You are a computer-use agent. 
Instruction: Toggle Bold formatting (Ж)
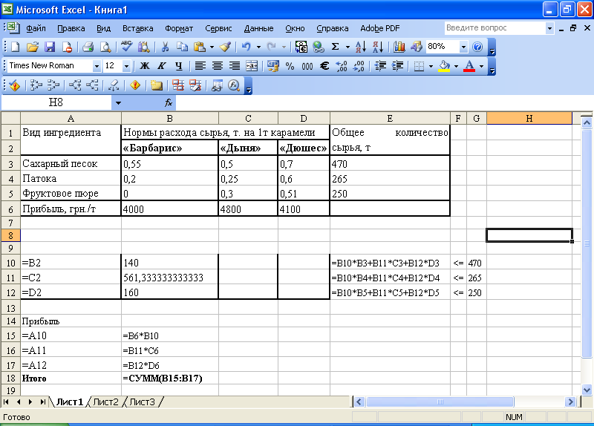point(144,66)
